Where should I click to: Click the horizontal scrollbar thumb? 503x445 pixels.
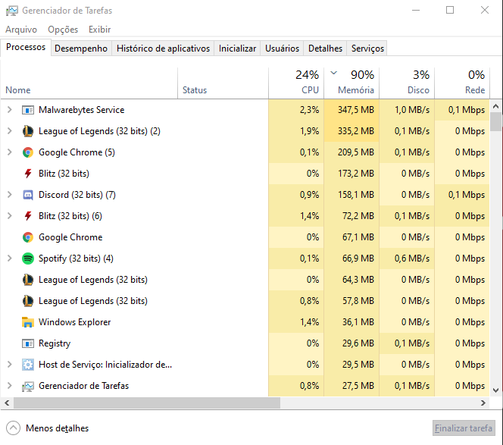click(147, 403)
